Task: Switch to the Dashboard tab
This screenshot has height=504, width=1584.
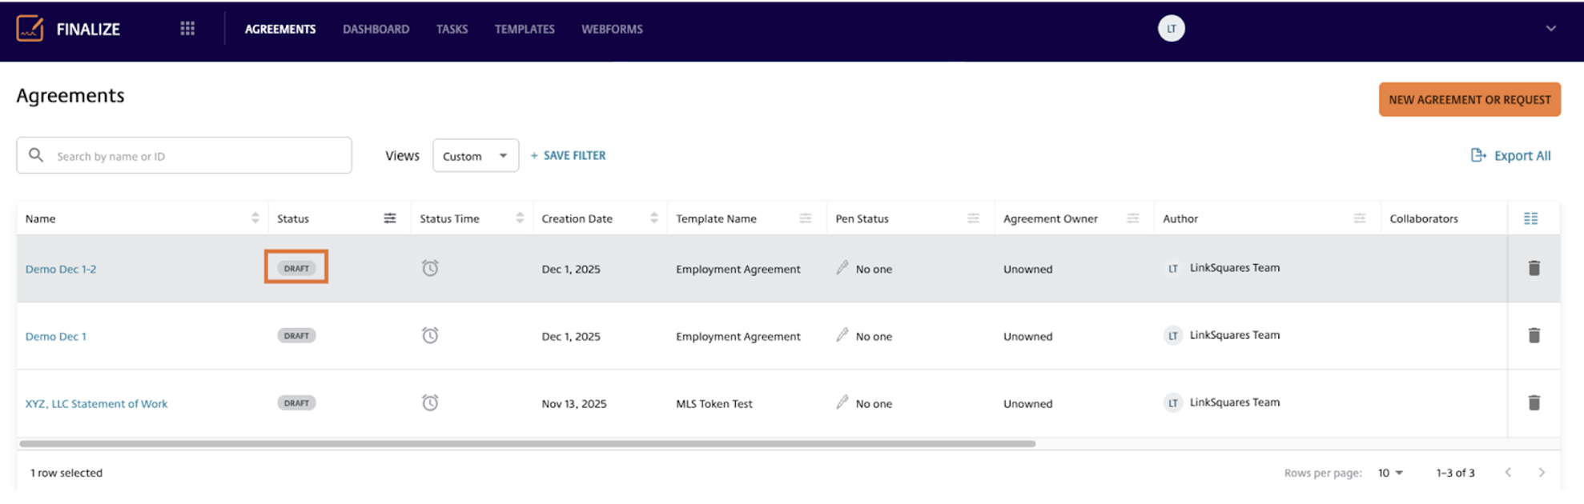Action: coord(376,29)
